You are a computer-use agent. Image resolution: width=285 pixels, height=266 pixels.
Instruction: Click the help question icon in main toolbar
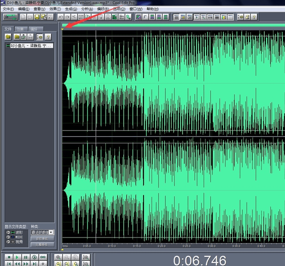coord(254,17)
